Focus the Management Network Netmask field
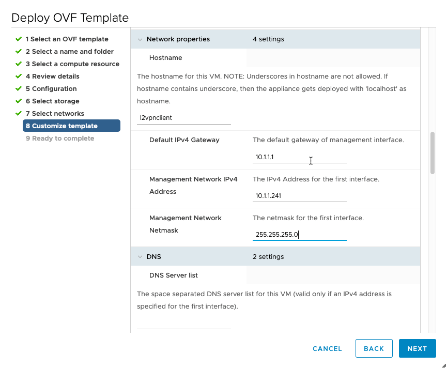This screenshot has width=447, height=368. pyautogui.click(x=299, y=235)
